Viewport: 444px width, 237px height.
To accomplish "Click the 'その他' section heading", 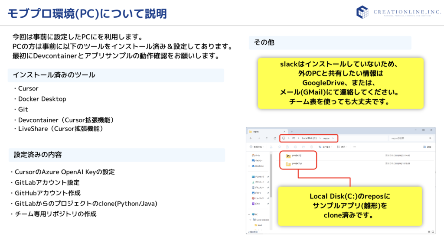I will 264,42.
